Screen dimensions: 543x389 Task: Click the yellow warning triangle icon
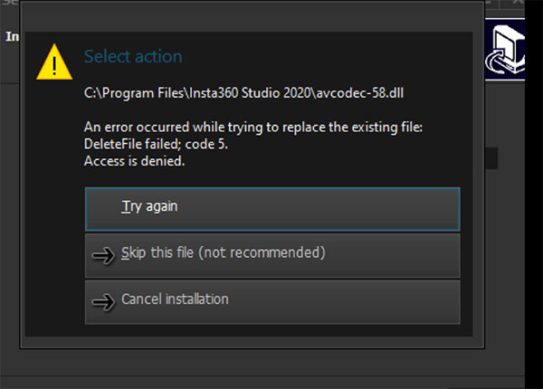[x=53, y=62]
